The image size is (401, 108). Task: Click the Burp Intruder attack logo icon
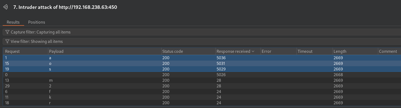point(6,7)
